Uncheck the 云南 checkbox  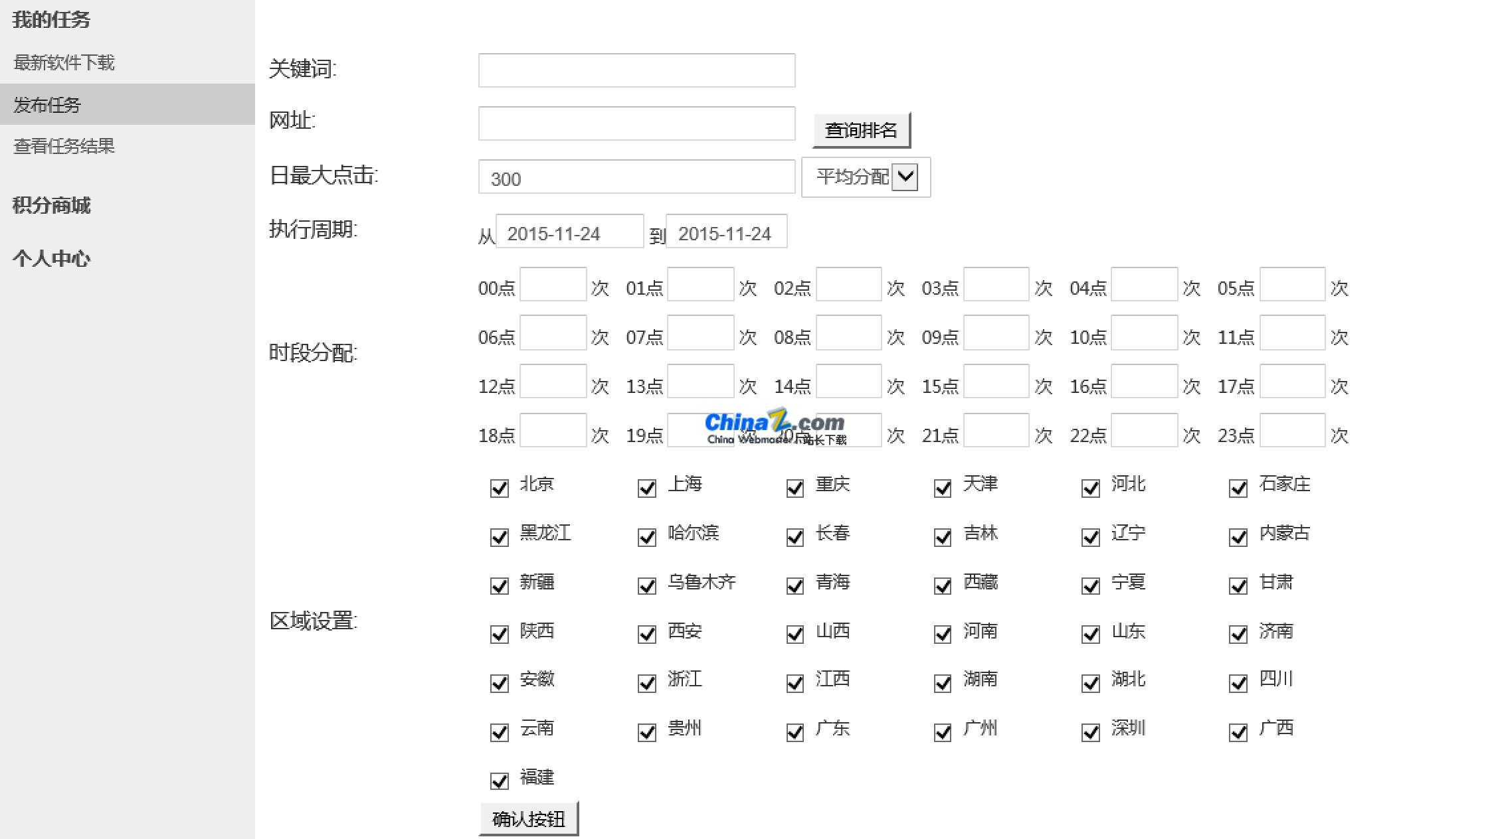pyautogui.click(x=499, y=733)
